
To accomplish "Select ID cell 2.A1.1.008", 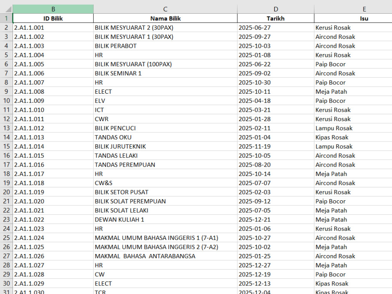I will [x=53, y=91].
